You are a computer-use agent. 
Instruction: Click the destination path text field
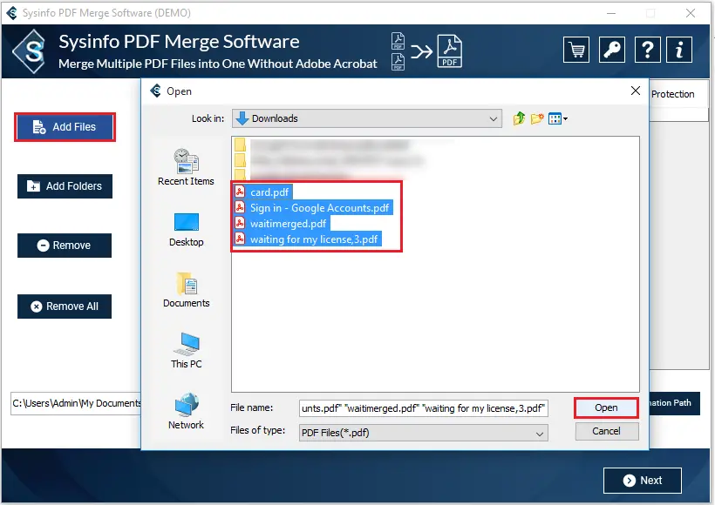click(76, 403)
